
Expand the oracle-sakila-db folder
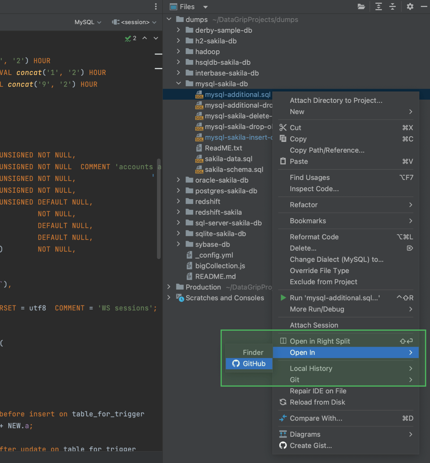(178, 180)
